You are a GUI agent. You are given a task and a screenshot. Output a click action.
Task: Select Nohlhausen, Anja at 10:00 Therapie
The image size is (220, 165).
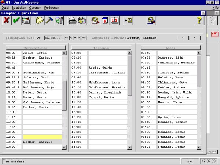108,82
